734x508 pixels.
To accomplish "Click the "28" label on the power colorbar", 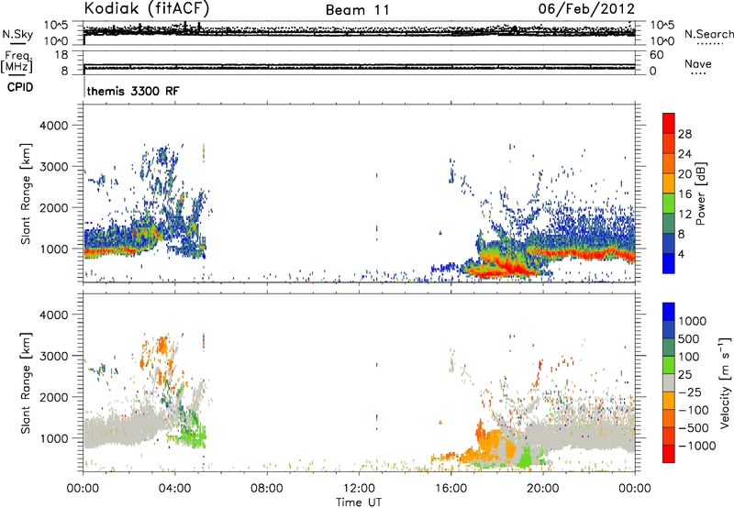I will (x=684, y=134).
